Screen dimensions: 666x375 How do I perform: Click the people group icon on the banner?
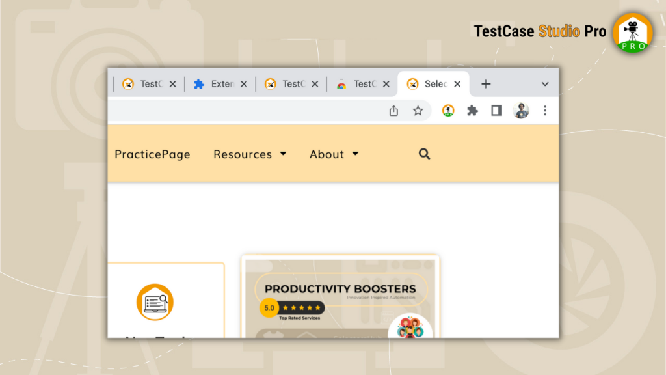coord(410,327)
